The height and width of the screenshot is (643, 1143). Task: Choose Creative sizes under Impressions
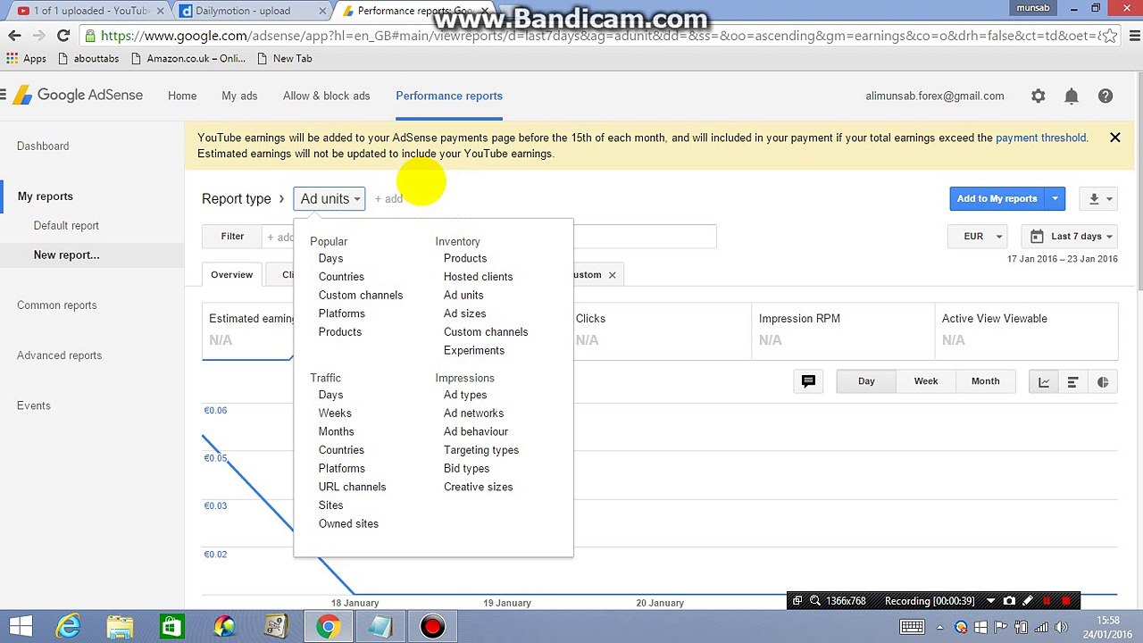[x=479, y=487]
